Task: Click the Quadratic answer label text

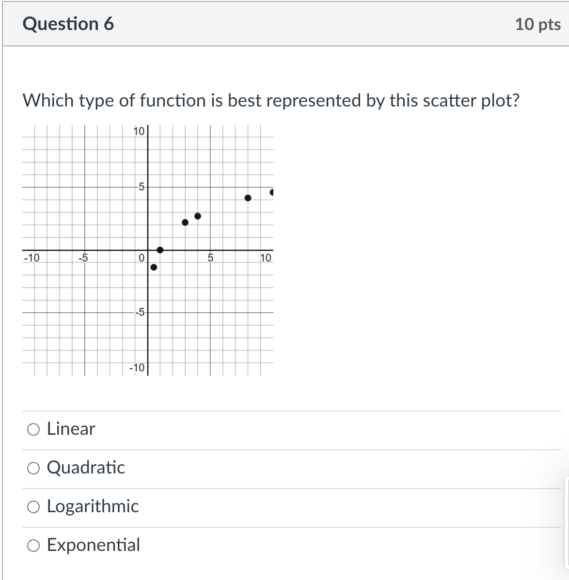Action: point(86,468)
